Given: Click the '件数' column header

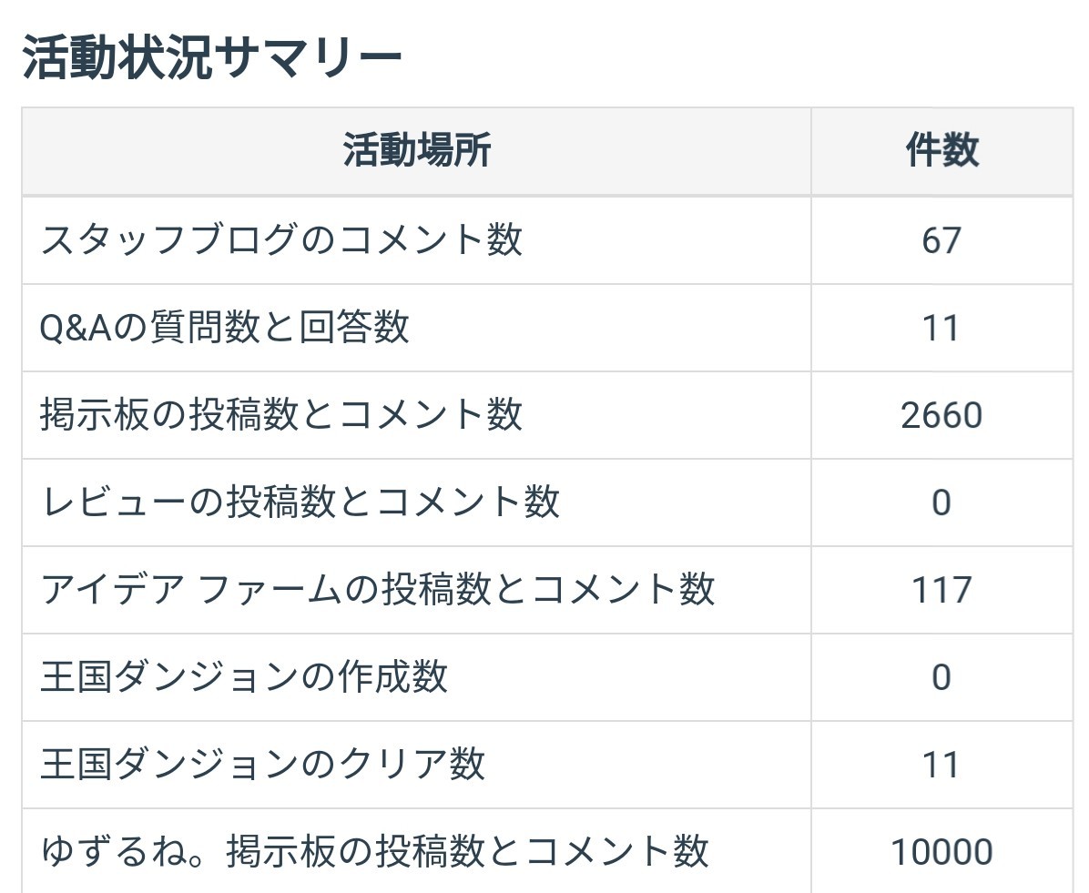Looking at the screenshot, I should (941, 150).
